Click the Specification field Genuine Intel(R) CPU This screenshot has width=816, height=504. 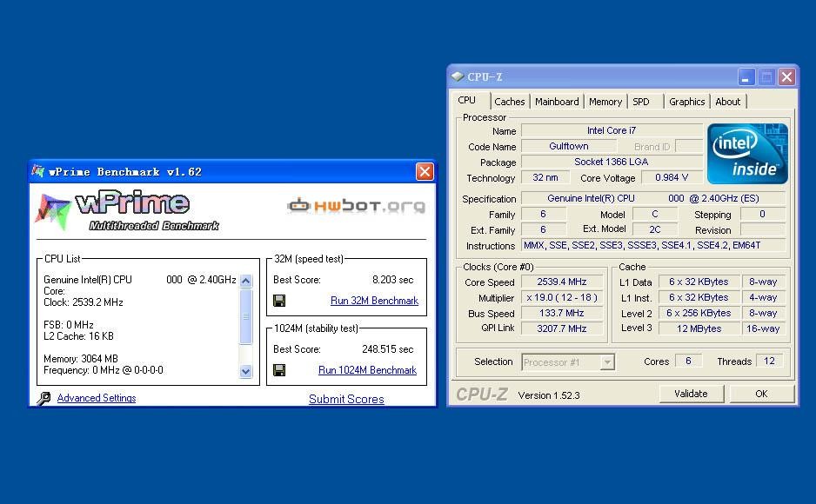point(653,198)
